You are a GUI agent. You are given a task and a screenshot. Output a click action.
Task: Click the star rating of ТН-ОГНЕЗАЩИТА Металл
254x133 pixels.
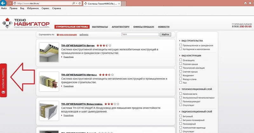[x=106, y=75]
